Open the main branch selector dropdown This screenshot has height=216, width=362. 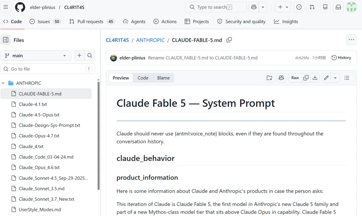click(x=36, y=56)
